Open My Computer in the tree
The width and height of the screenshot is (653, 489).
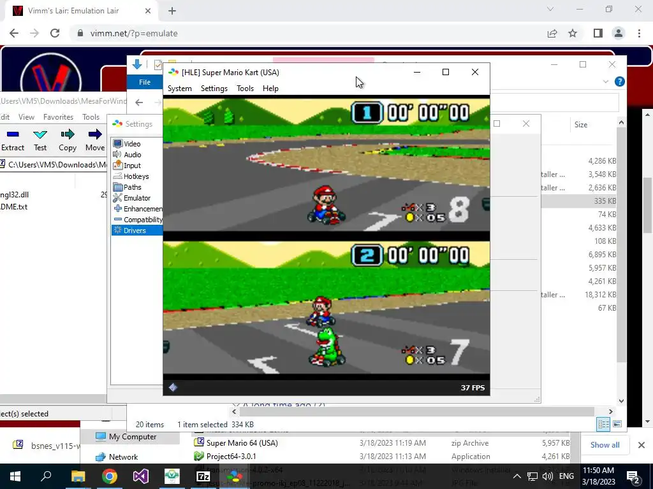coord(133,437)
